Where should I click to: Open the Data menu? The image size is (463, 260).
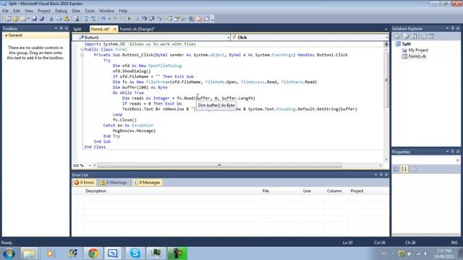[76, 11]
